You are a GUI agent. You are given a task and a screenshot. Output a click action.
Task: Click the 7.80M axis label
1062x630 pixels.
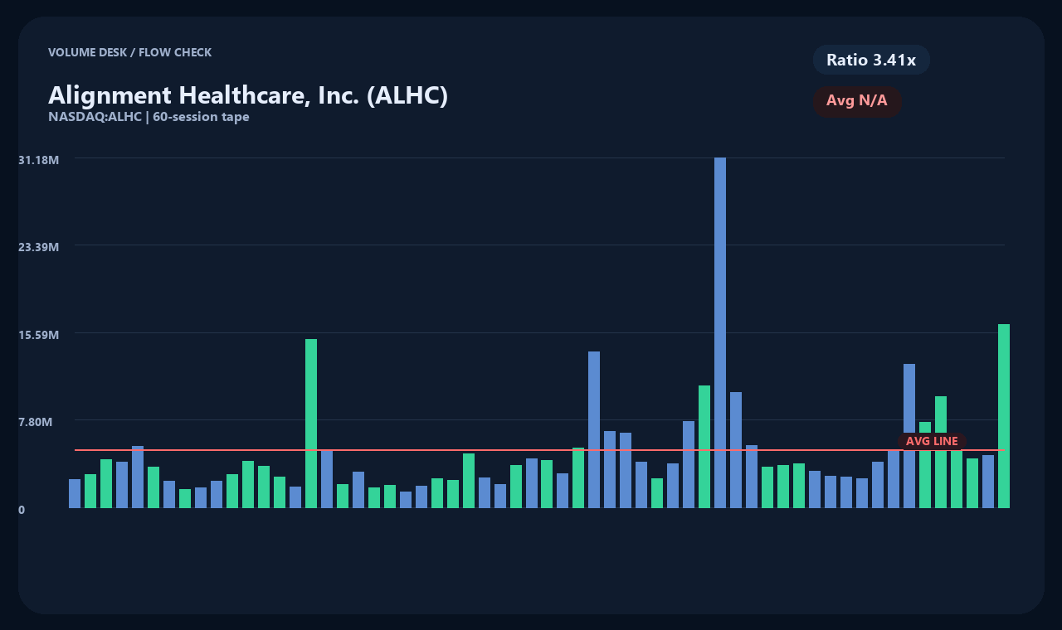[36, 422]
